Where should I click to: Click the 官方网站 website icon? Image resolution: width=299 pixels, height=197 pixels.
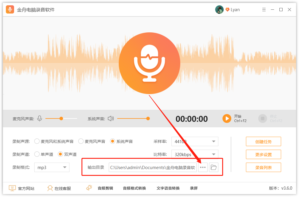coord(12,188)
